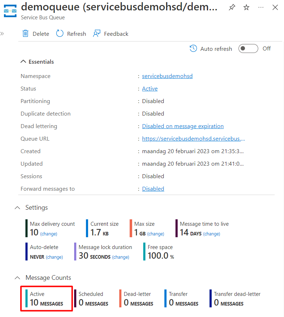
Task: Click the Queue URL field label
Action: tap(35, 139)
